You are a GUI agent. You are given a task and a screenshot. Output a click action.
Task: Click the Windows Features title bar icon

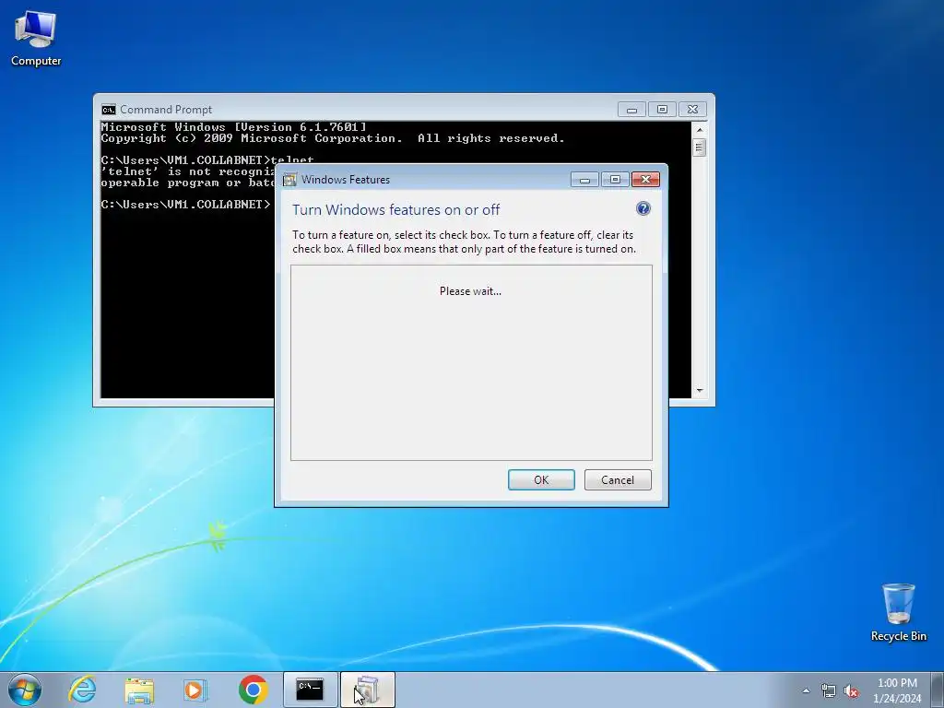coord(289,180)
